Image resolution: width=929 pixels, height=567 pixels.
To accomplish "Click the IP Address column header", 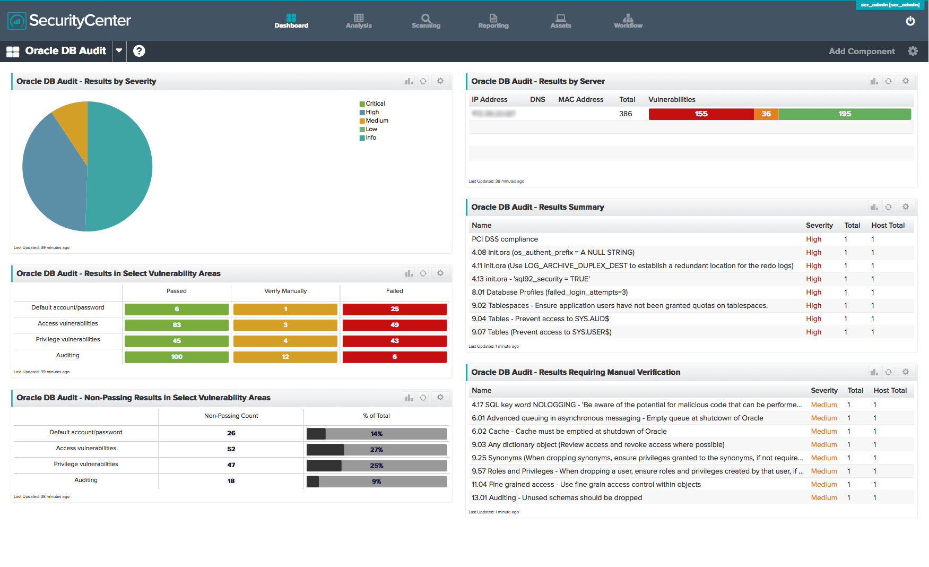I will pos(489,100).
